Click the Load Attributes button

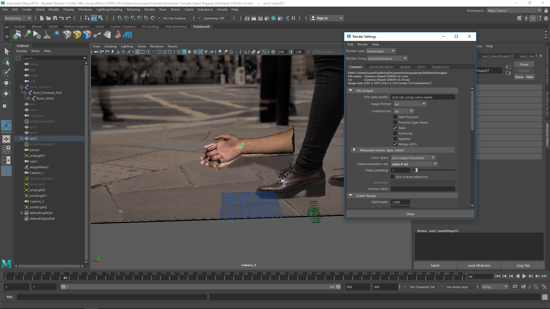(479, 266)
